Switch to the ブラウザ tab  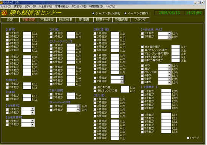click(x=140, y=20)
